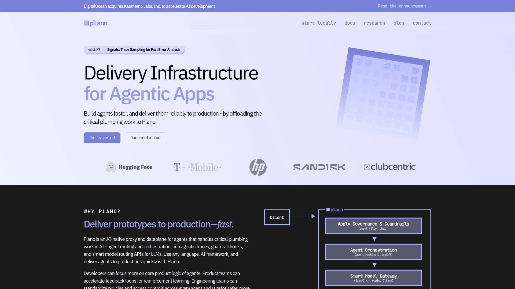Click the DigitalOcean acquisition banner text
The height and width of the screenshot is (289, 515).
pyautogui.click(x=149, y=6)
